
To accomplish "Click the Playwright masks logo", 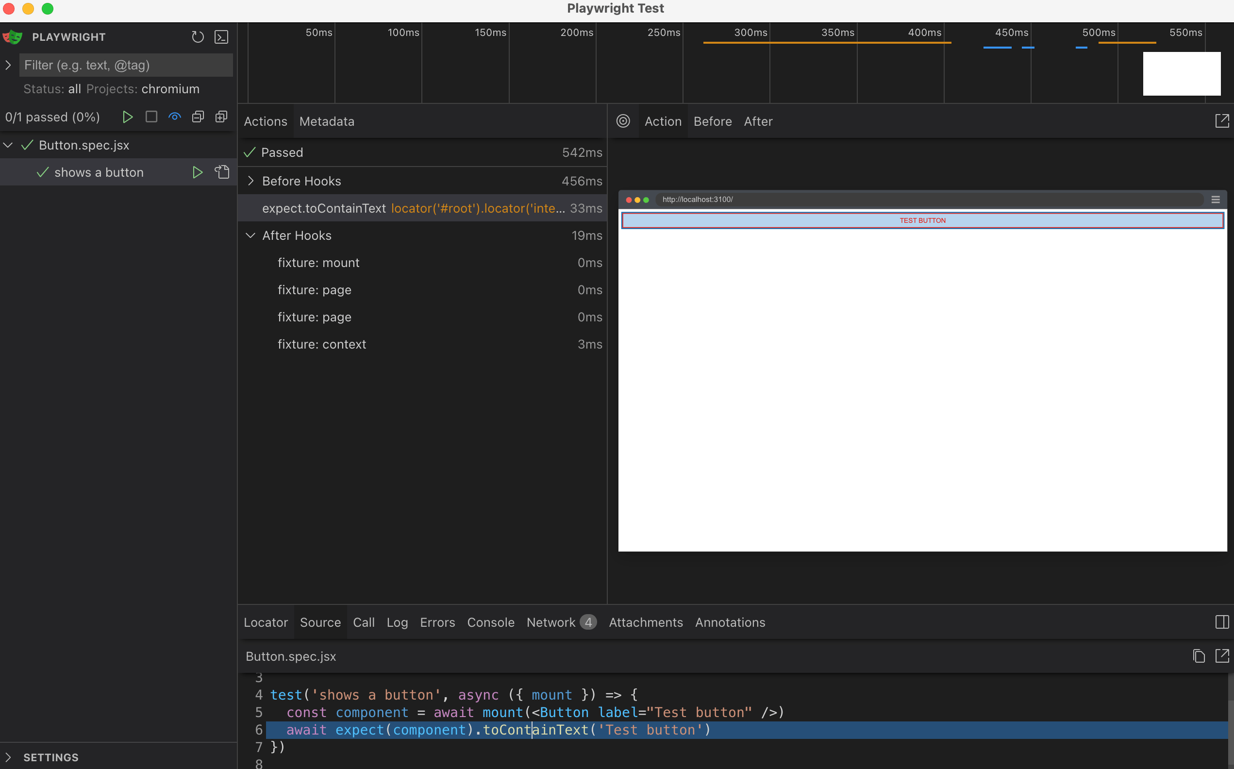I will point(13,37).
